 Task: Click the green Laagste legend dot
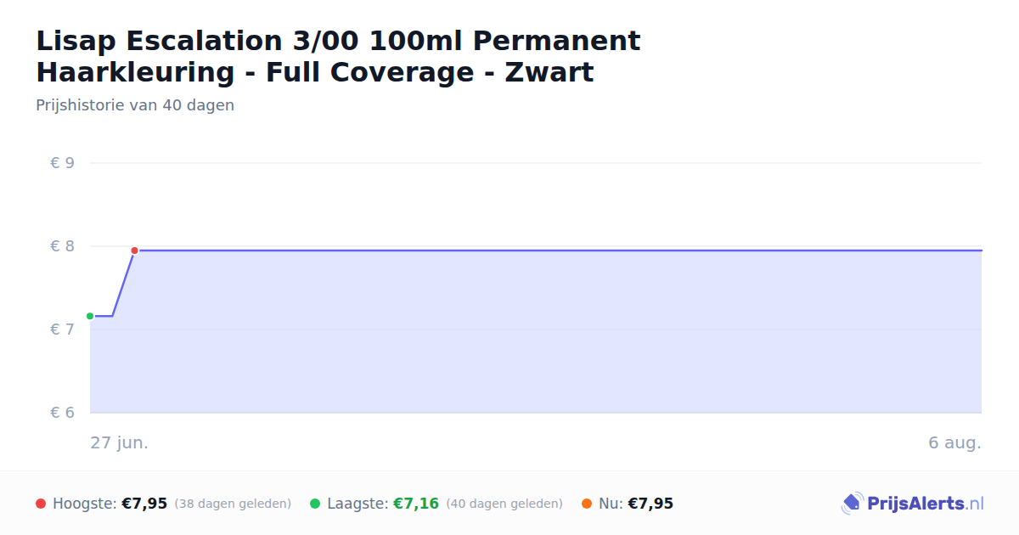315,504
